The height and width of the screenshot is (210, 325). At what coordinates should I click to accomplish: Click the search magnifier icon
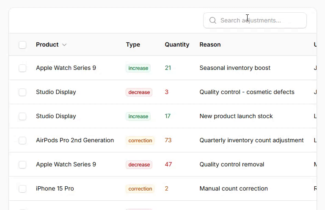point(213,20)
